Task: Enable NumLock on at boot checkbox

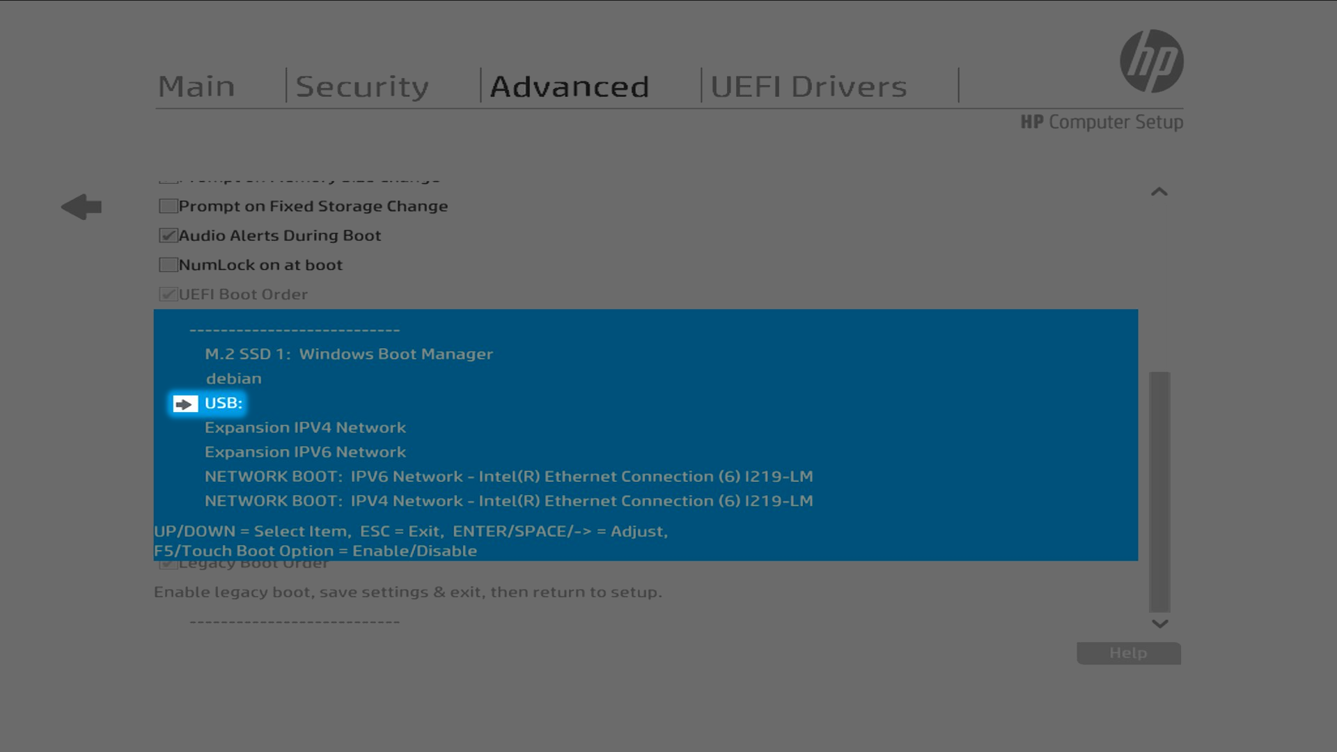Action: pyautogui.click(x=168, y=265)
